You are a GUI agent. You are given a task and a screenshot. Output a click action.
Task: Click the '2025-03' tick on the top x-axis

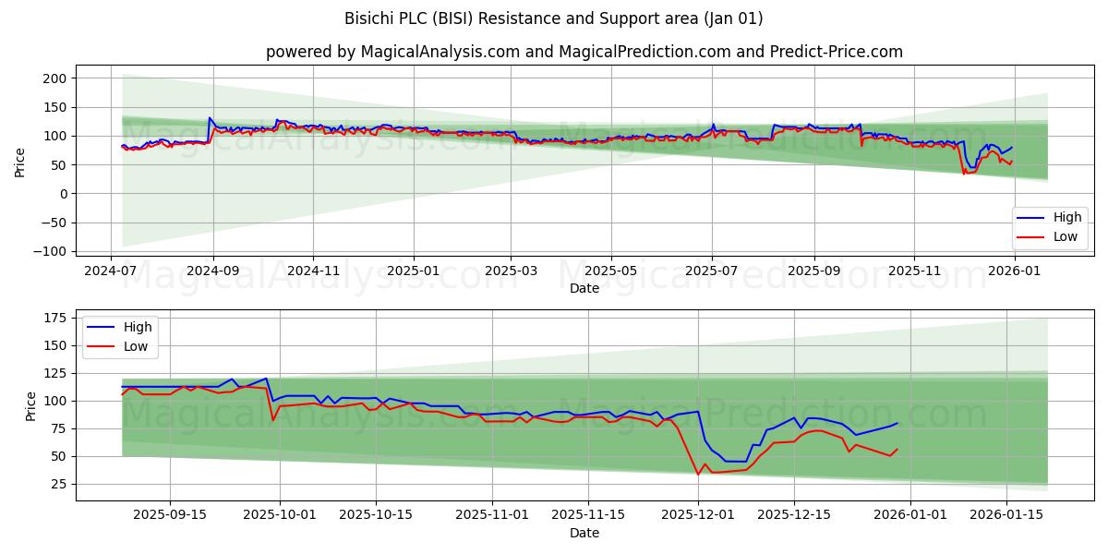click(x=511, y=271)
